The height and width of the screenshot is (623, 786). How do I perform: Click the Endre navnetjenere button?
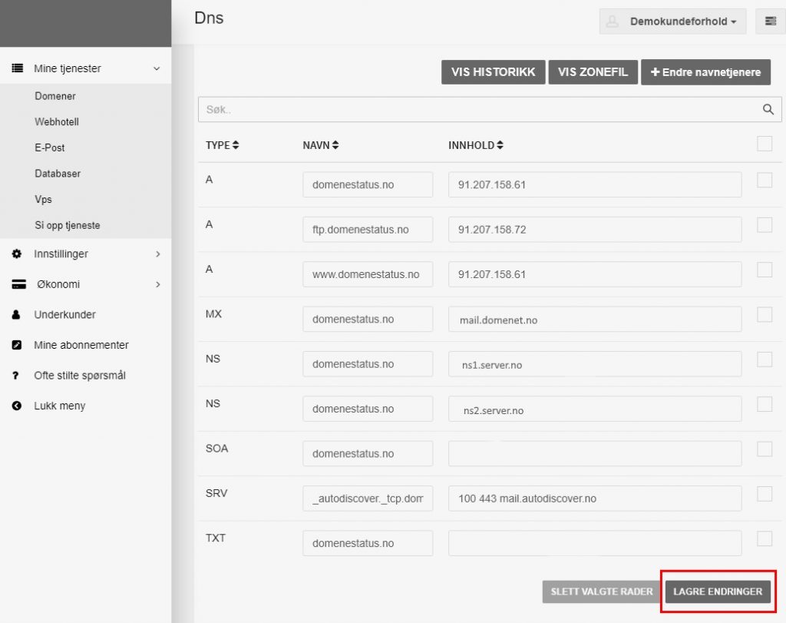click(x=706, y=72)
